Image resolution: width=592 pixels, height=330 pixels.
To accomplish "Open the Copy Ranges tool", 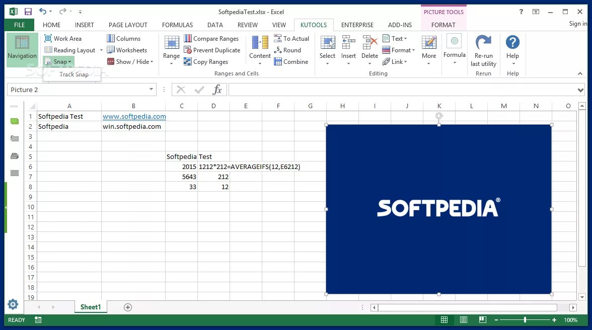I will click(206, 62).
